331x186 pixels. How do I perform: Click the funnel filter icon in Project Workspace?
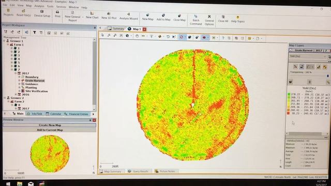tap(35, 32)
